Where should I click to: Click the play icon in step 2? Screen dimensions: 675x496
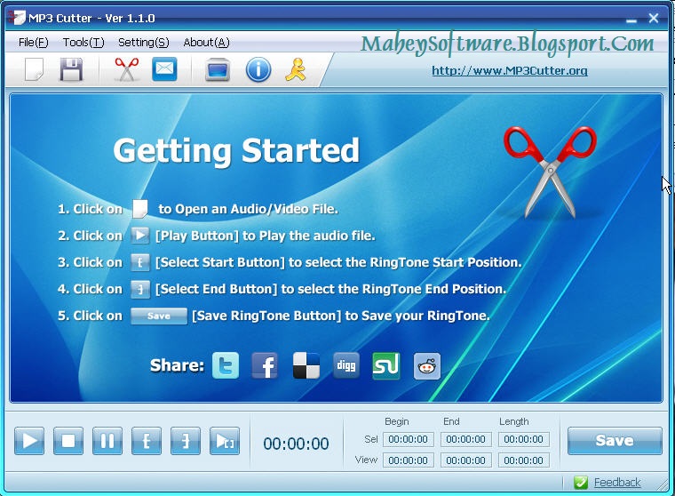140,236
